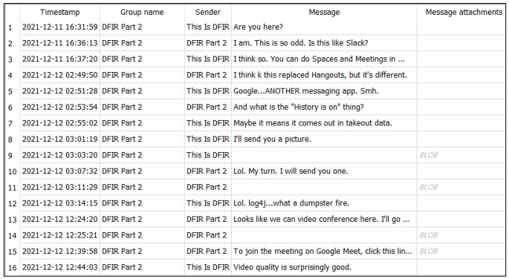Click the Google Meet join message cell

pyautogui.click(x=324, y=252)
